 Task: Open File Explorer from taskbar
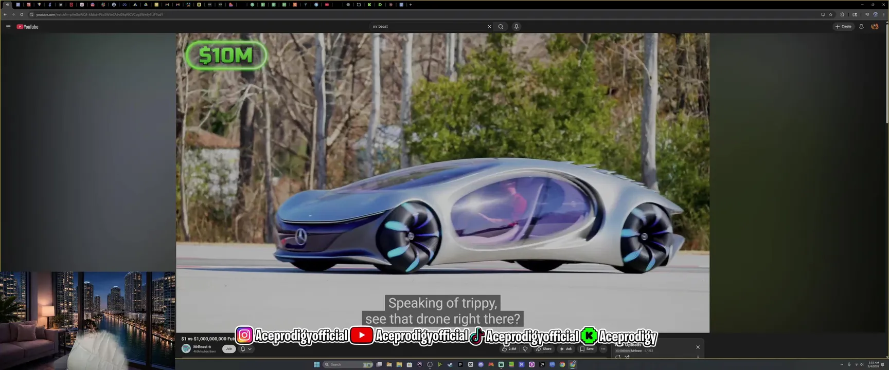[399, 364]
